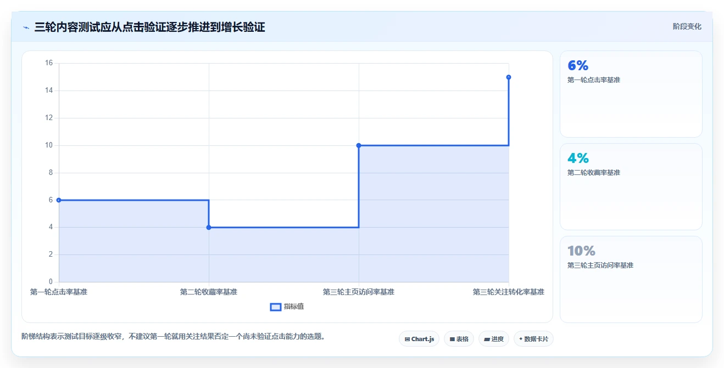Select the 4% 第二轮收藏率基准 card

(631, 186)
